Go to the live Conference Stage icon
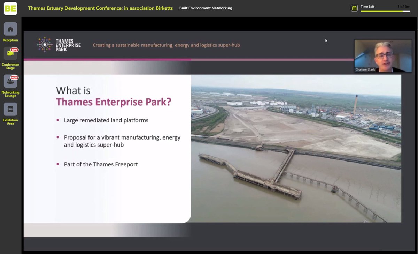The height and width of the screenshot is (254, 418). (10, 53)
